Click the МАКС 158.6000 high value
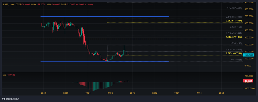The image size is (258, 102). (38, 5)
